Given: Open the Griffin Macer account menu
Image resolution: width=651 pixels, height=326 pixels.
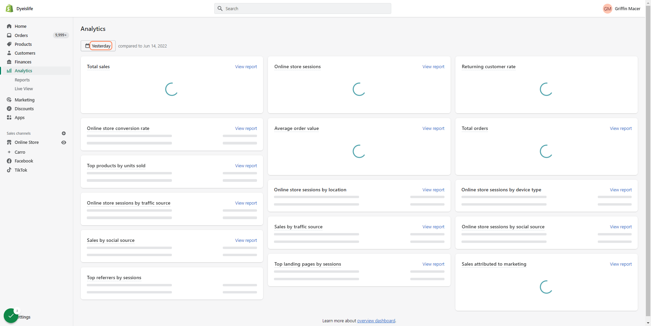Looking at the screenshot, I should point(622,8).
